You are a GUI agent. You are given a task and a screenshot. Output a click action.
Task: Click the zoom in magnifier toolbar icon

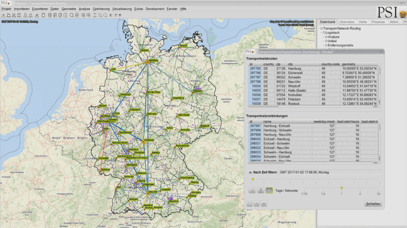tap(100, 15)
